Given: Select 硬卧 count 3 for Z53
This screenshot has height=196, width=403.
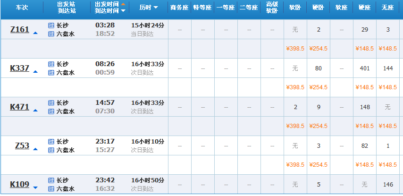Looking at the screenshot, I should pos(319,146).
